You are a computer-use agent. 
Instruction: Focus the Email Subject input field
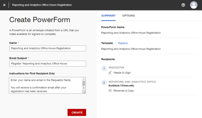point(48,64)
